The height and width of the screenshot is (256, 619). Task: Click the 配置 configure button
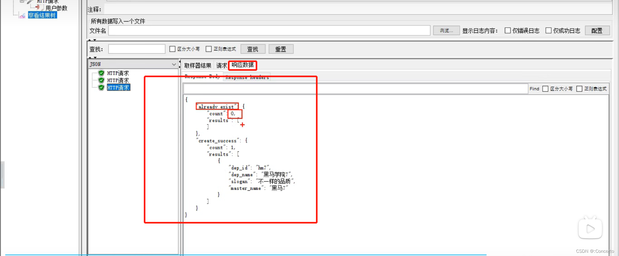point(597,31)
